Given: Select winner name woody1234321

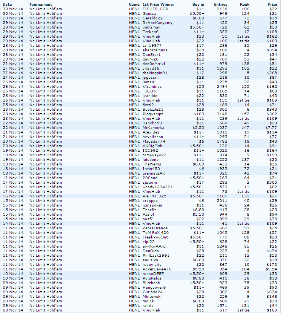Looking at the screenshot, I should pyautogui.click(x=157, y=187).
